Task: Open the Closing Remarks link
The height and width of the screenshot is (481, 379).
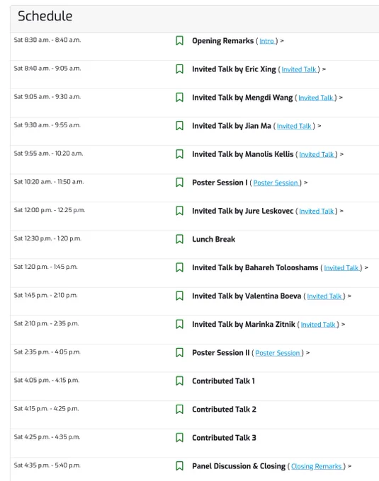Action: click(x=317, y=467)
